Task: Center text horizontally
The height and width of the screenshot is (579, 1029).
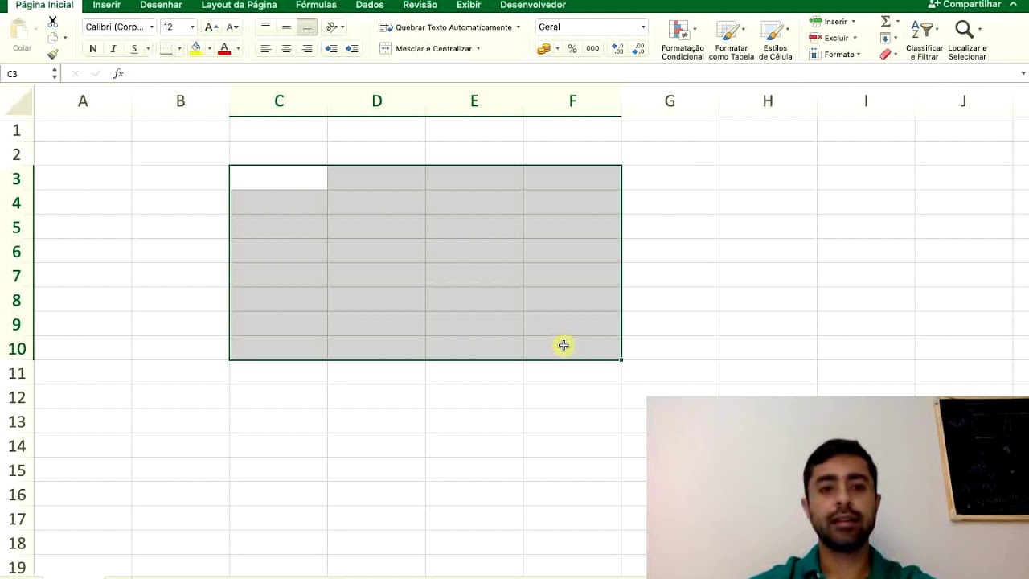Action: [x=286, y=49]
